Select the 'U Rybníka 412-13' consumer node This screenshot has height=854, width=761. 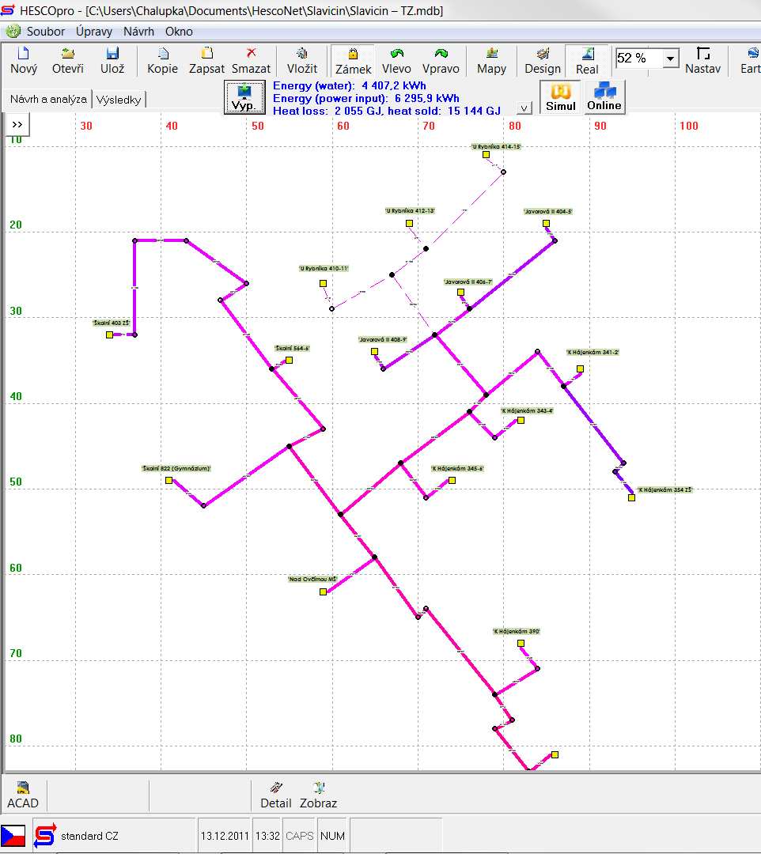pos(409,223)
